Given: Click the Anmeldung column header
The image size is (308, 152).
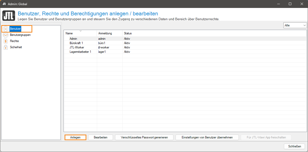Looking at the screenshot, I should [109, 33].
